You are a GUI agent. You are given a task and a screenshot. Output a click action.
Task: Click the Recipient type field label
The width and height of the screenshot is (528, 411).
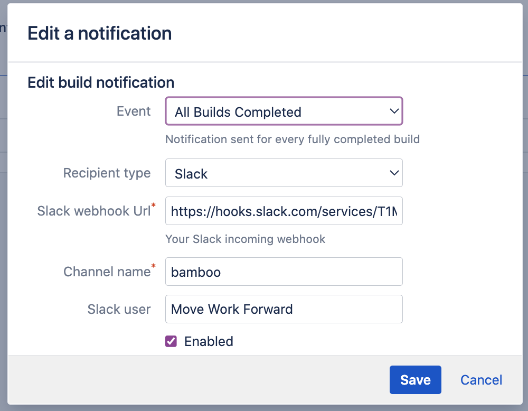tap(107, 173)
